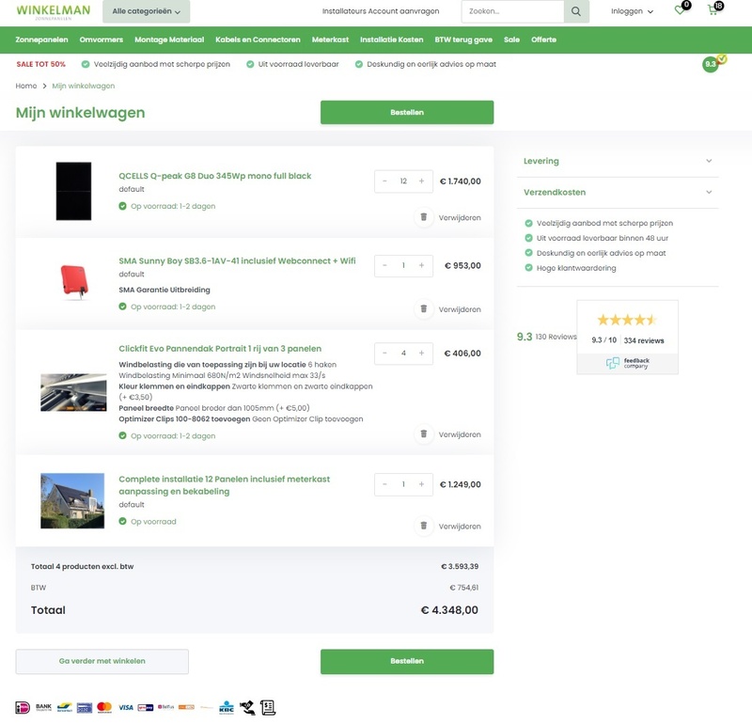
Task: Click the bottom Bestellen button
Action: [407, 661]
